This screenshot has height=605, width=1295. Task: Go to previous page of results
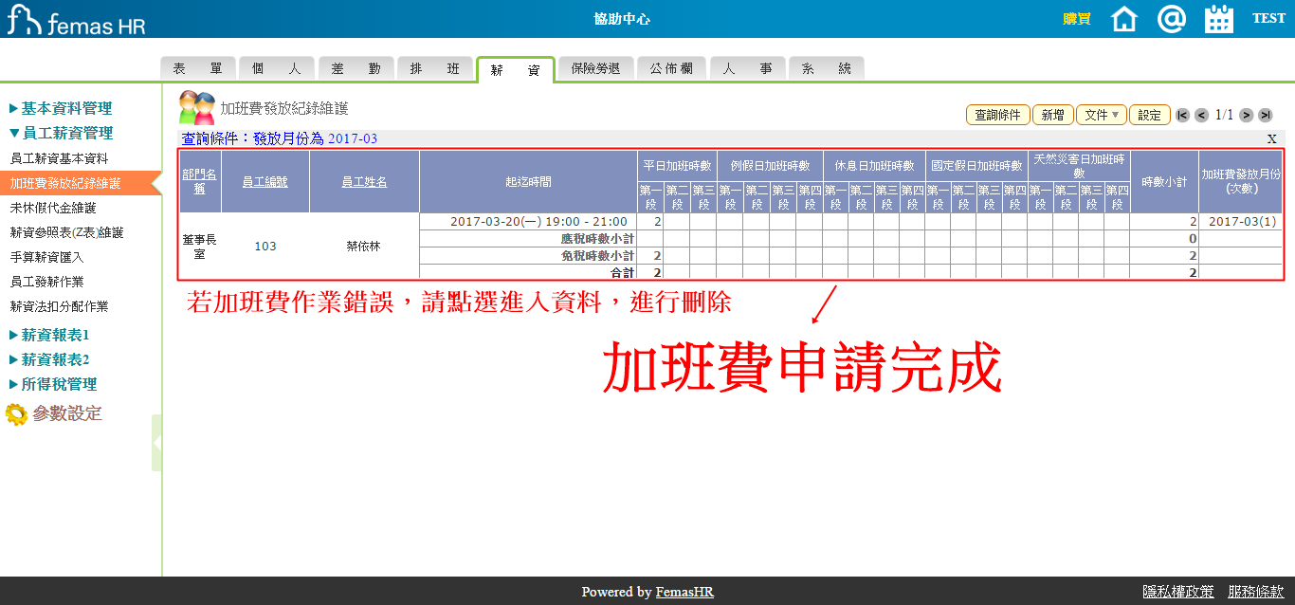tap(1201, 115)
